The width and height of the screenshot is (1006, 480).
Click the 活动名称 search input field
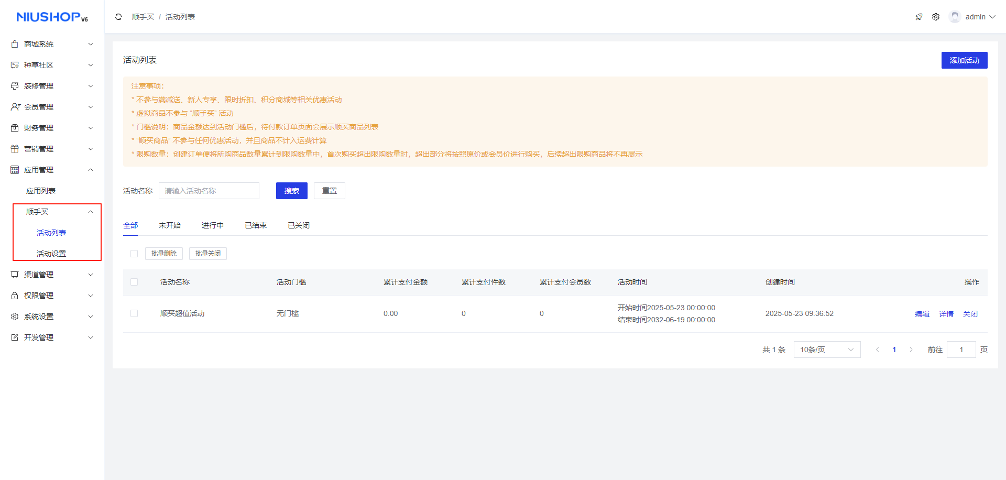point(209,190)
